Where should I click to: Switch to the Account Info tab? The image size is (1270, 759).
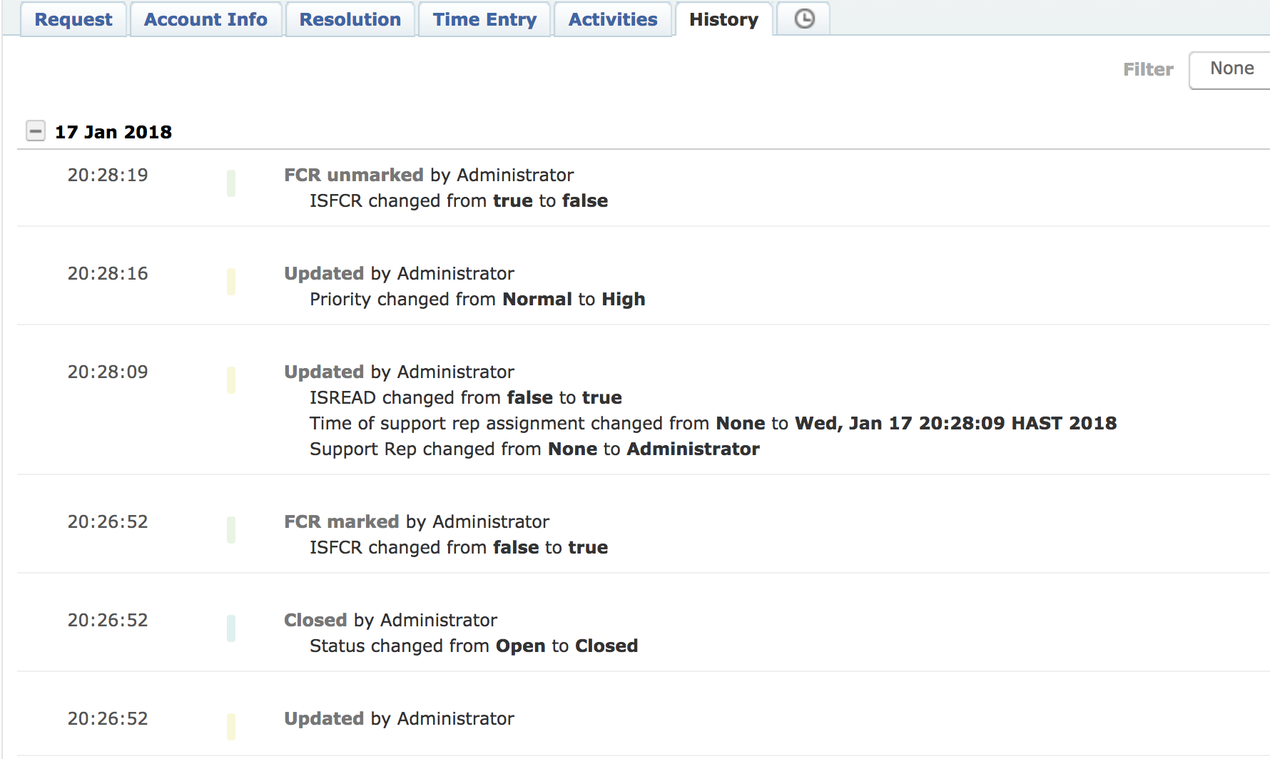[x=205, y=19]
